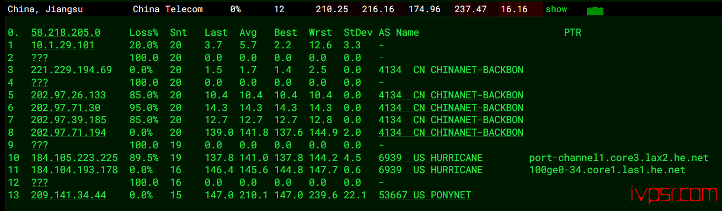Click the green "show" link

pos(556,9)
